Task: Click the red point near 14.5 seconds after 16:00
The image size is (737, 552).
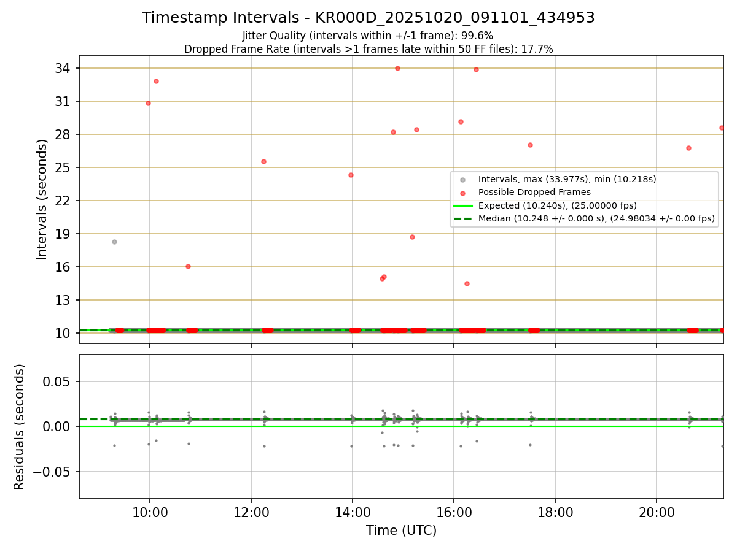Action: 467,283
